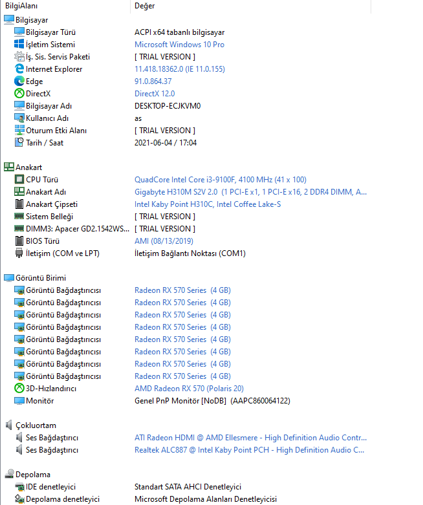Select the 2021-06-04 / 17:04 value
Screen dimensions: 423x505
[x=166, y=143]
